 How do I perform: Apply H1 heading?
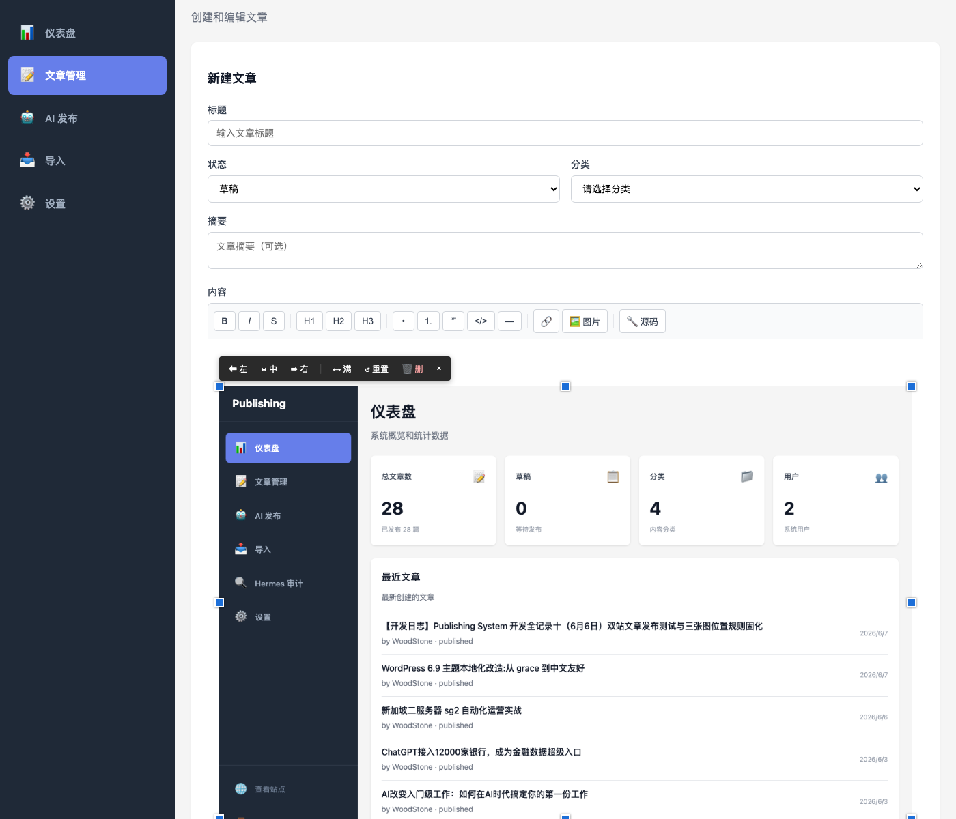309,321
